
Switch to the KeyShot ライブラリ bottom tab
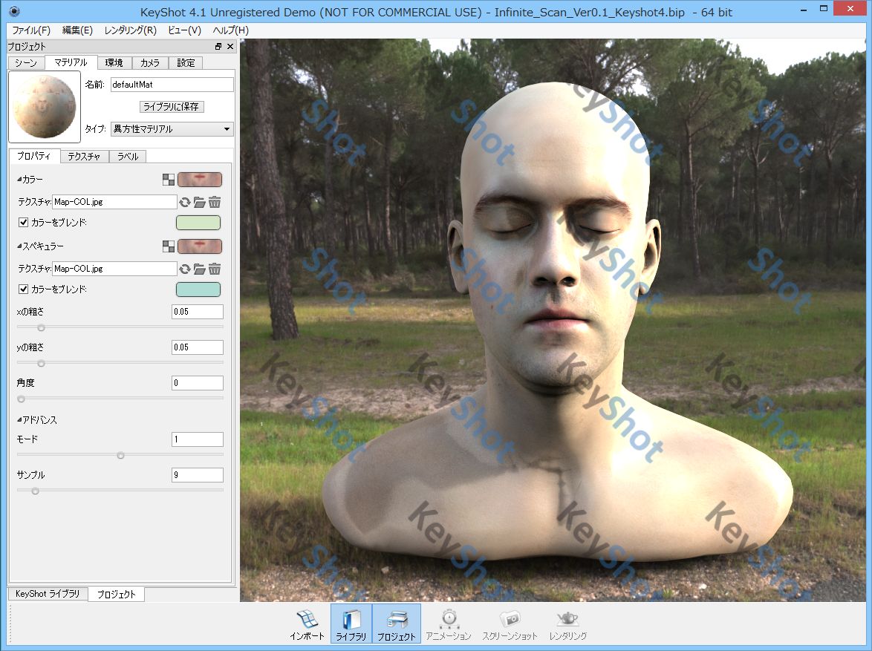(x=48, y=594)
